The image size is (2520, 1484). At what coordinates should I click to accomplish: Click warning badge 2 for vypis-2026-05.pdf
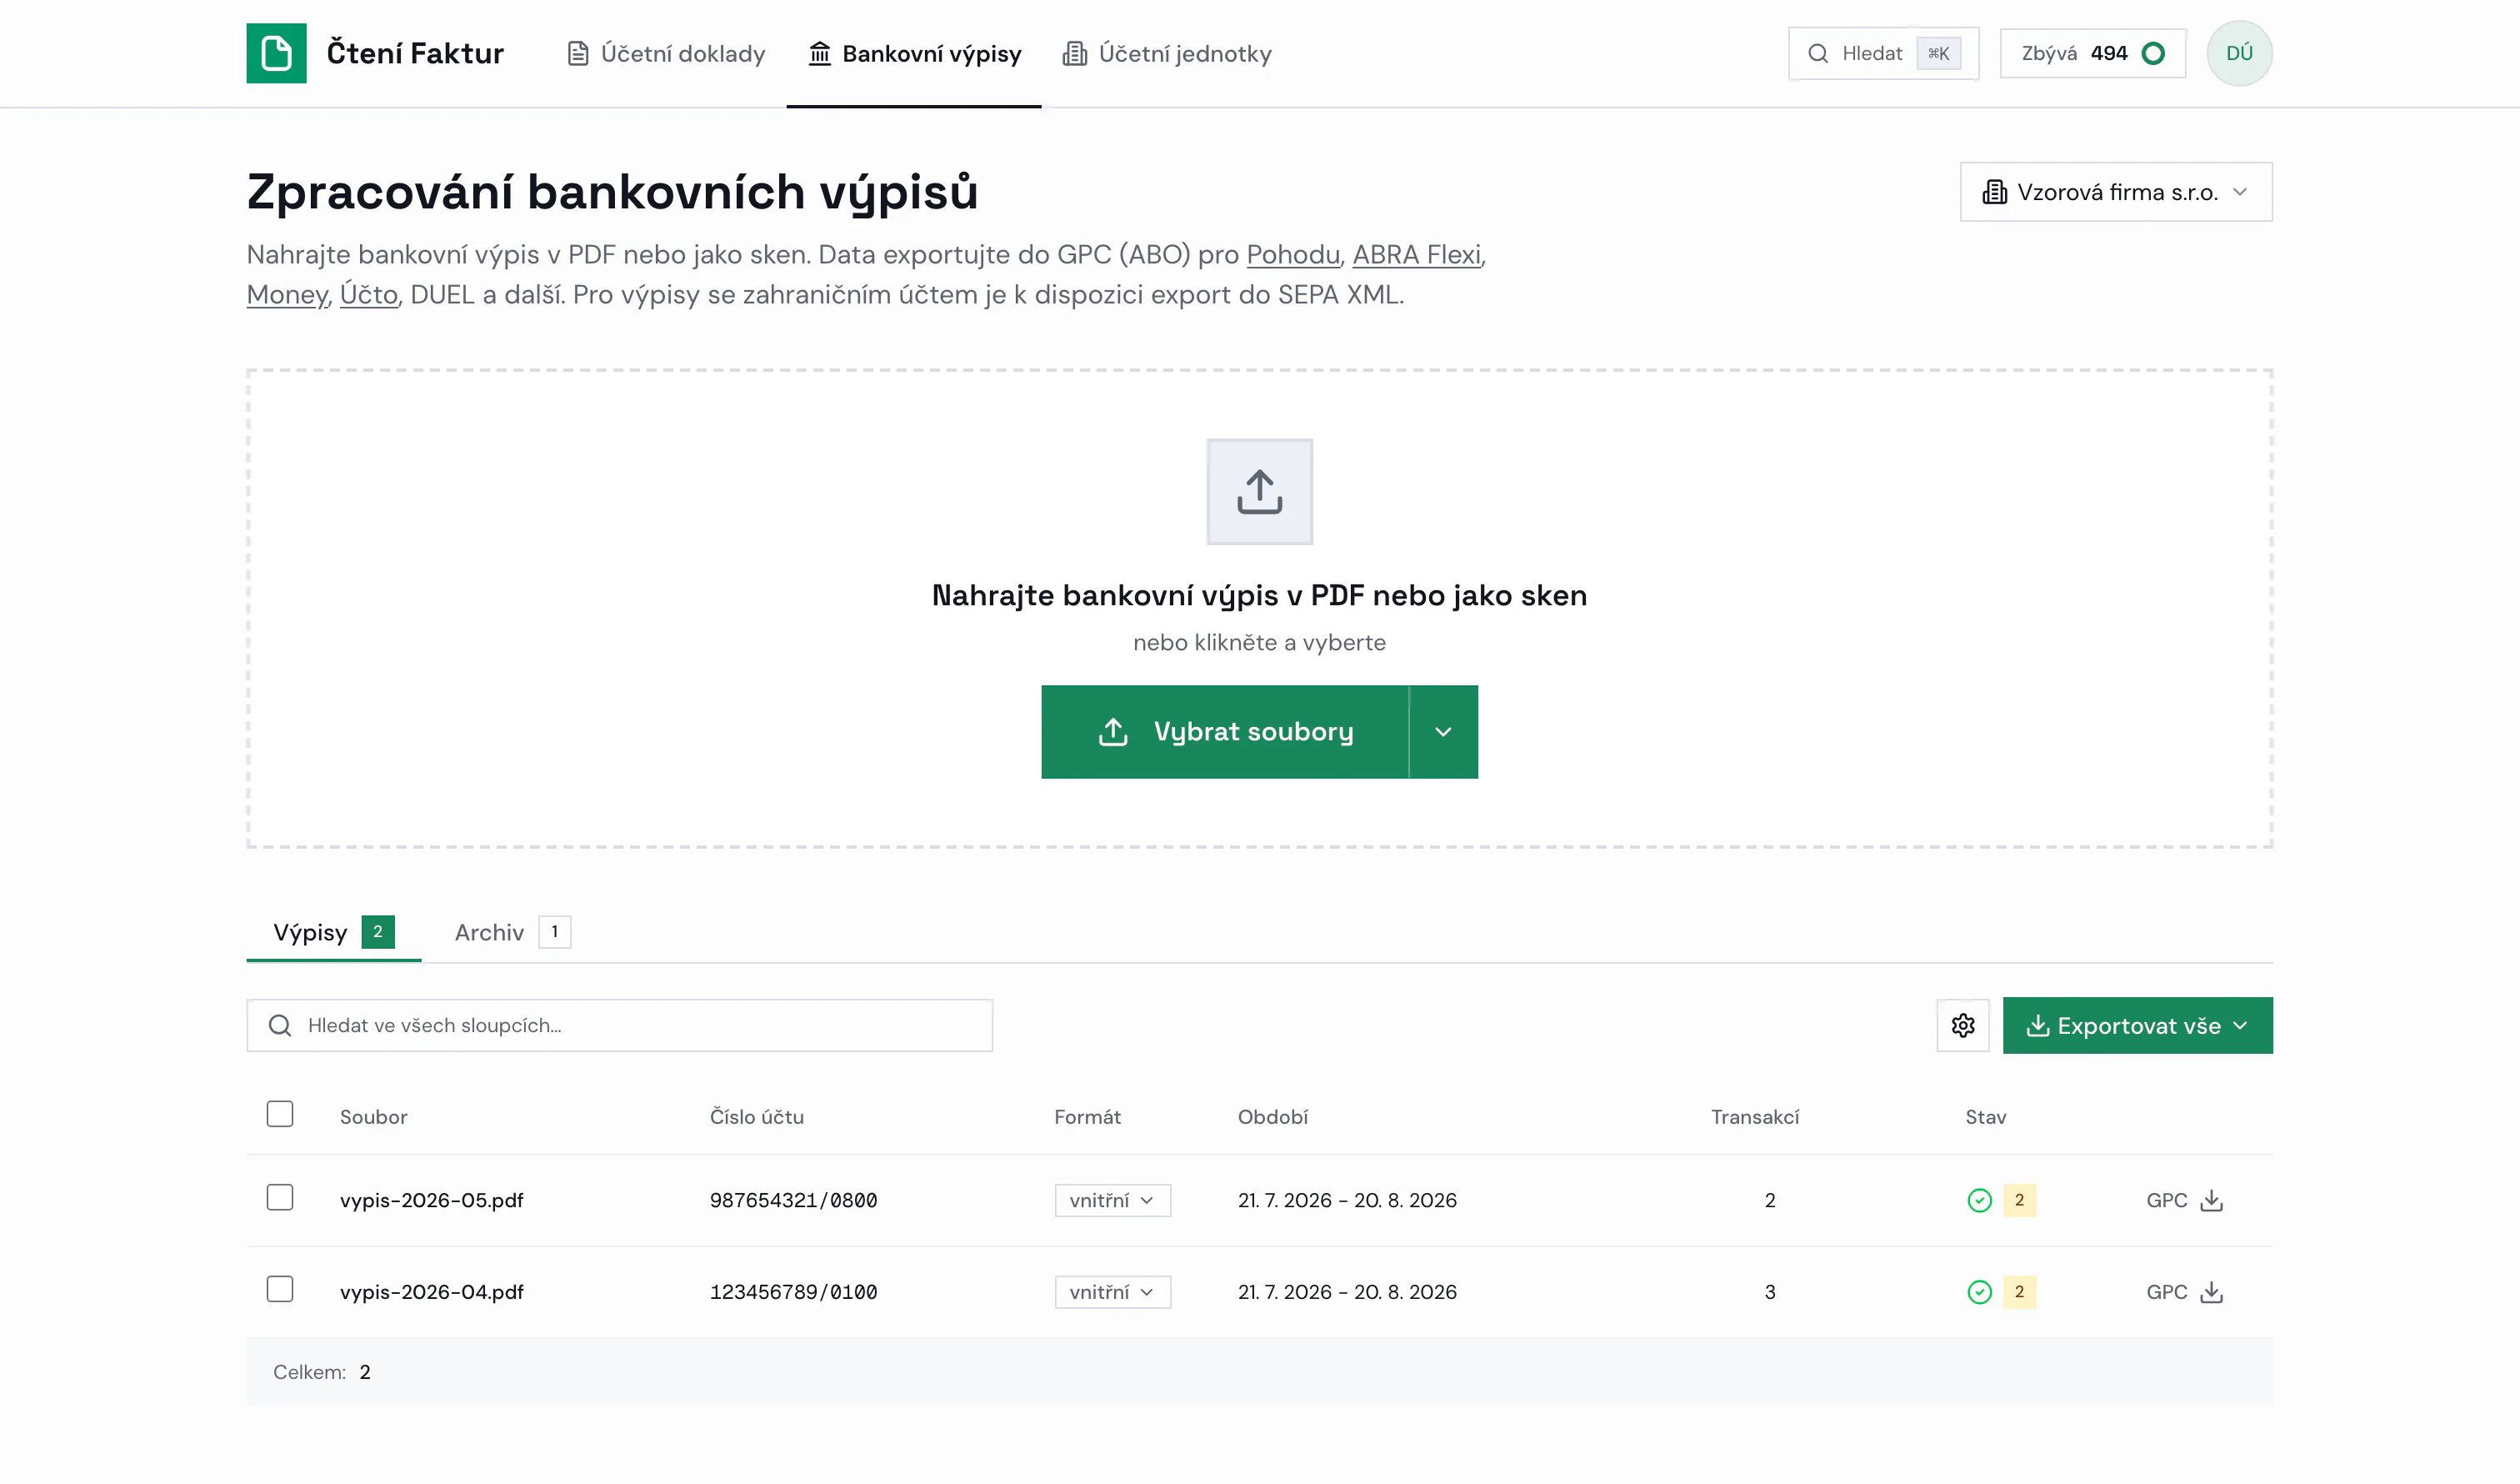tap(2019, 1200)
